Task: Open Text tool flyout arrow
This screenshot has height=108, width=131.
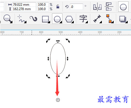Action: coord(87,22)
